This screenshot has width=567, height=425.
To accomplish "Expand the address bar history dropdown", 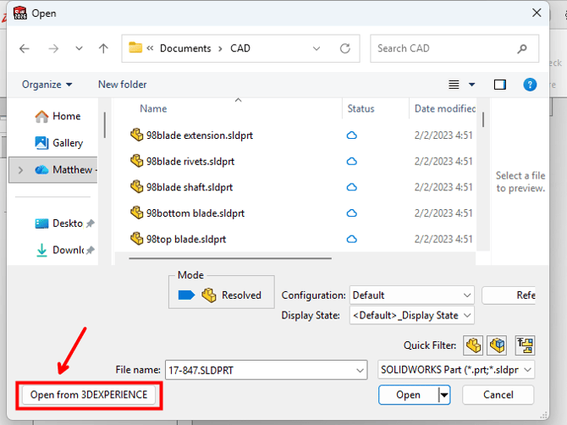I will pos(317,48).
